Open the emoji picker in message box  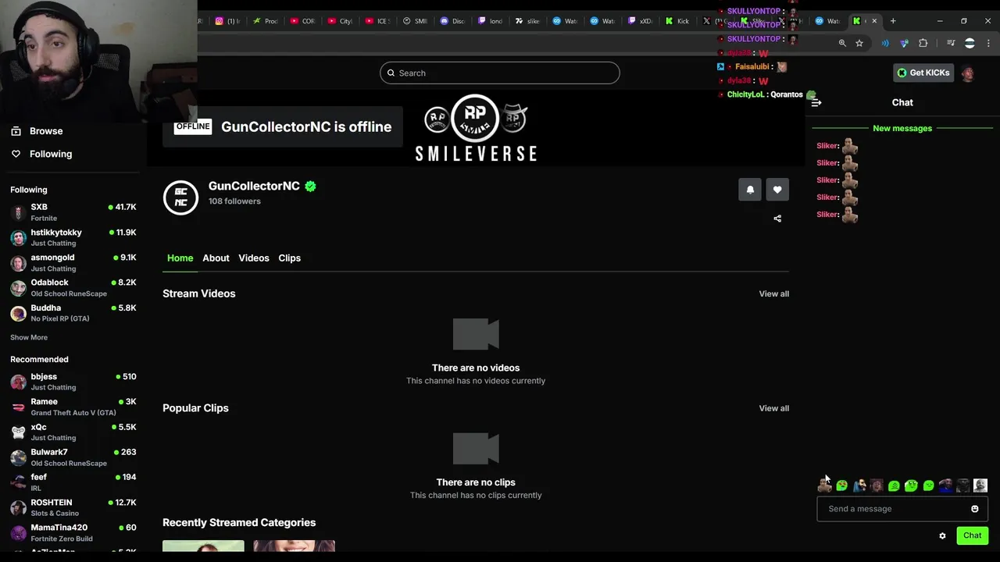pos(974,509)
